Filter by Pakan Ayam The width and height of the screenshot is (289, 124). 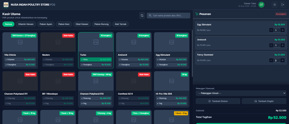pos(46,24)
